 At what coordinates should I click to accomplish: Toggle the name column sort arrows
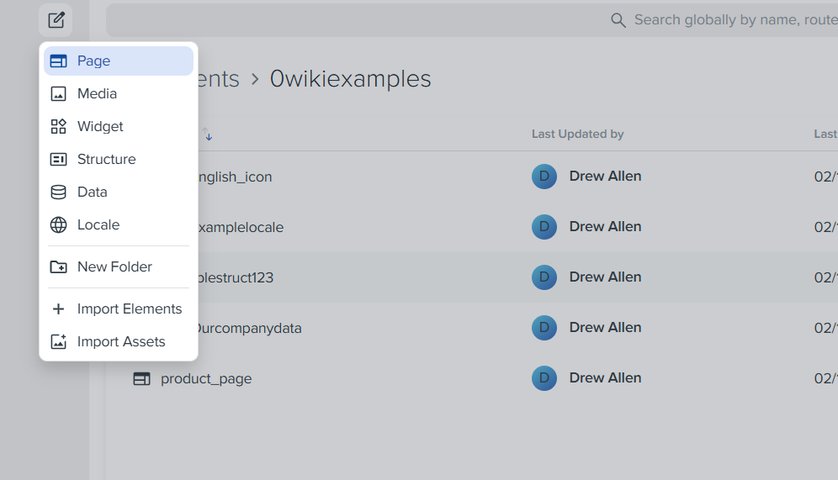207,134
